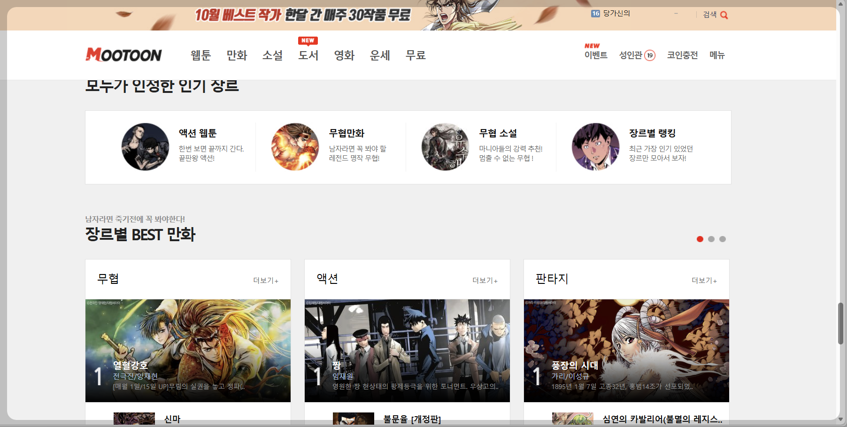
Task: Click the 불문율 [개정판] list title
Action: (x=412, y=419)
